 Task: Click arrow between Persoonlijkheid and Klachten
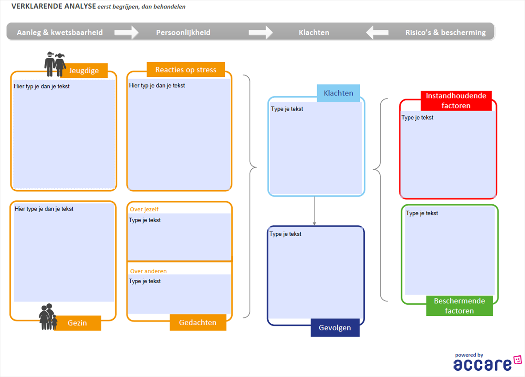[x=261, y=32]
